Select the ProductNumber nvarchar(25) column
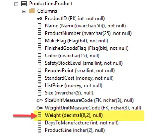Viewport: 158px width, 136px height. click(x=88, y=33)
